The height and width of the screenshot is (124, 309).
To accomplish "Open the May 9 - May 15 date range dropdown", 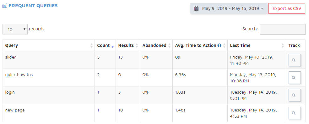I will coord(229,8).
